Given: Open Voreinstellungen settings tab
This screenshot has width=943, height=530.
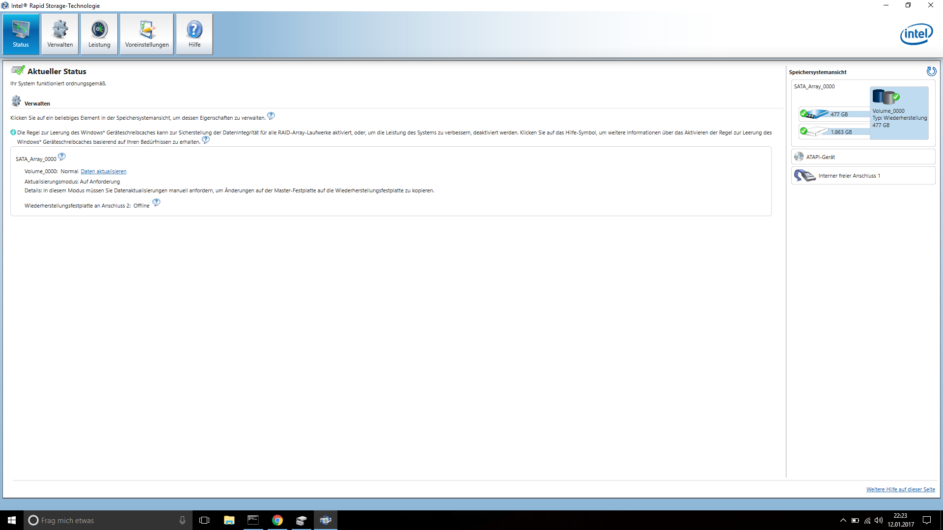Looking at the screenshot, I should 147,34.
